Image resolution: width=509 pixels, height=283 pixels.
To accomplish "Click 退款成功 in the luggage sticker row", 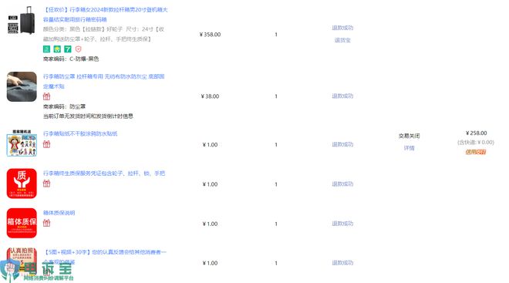I will [342, 144].
